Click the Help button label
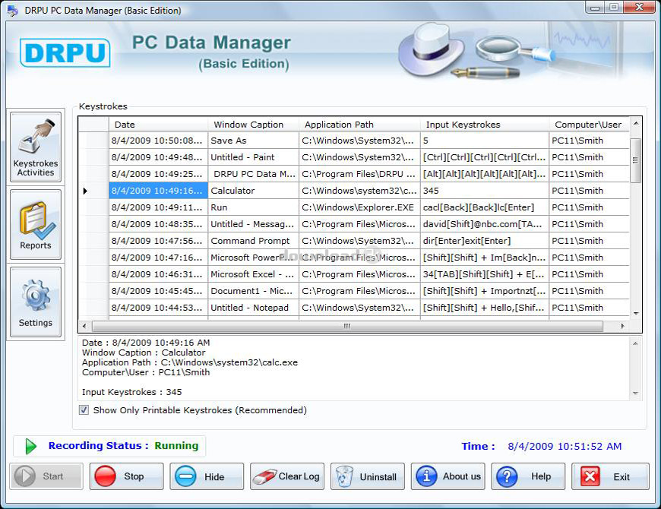Viewport: 661px width, 509px height. click(541, 476)
